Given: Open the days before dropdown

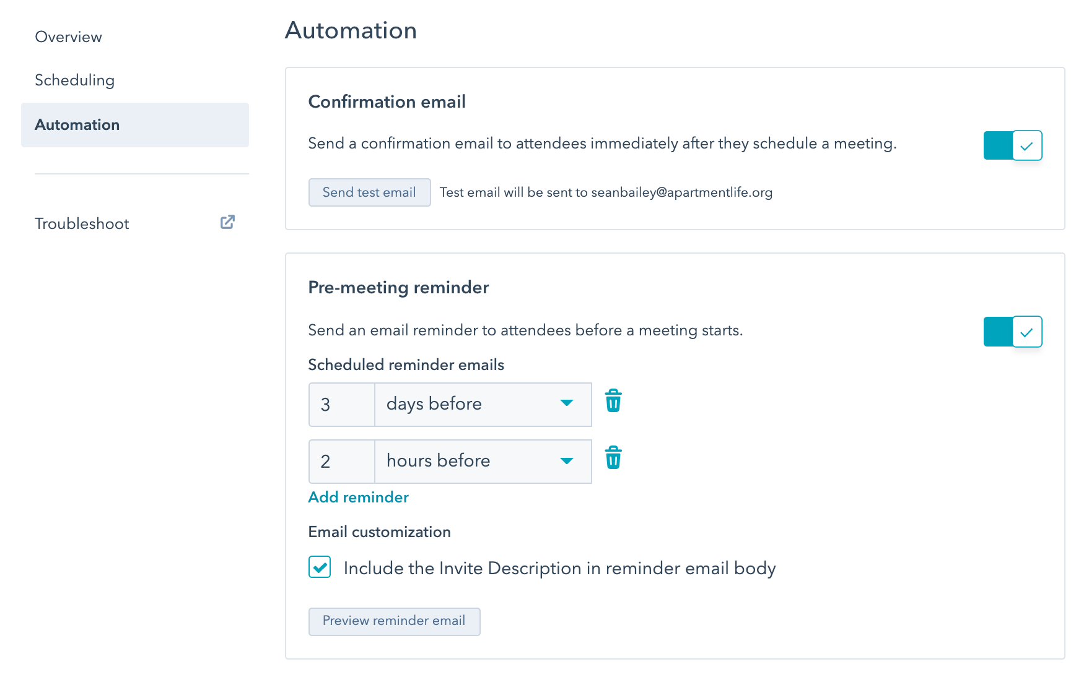Looking at the screenshot, I should 483,405.
